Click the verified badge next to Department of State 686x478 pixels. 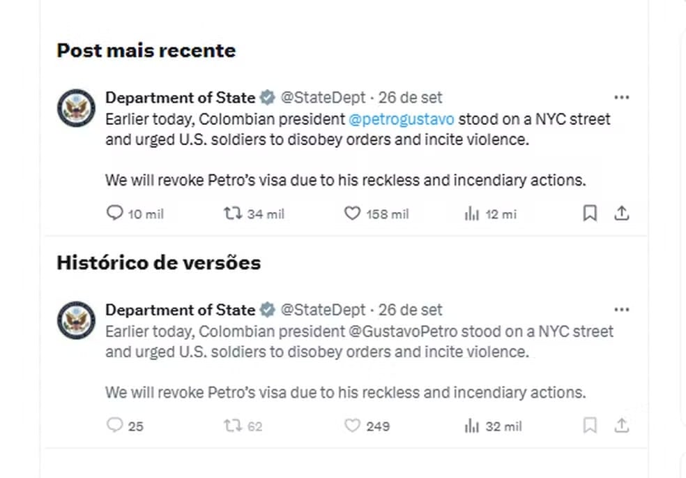click(268, 97)
